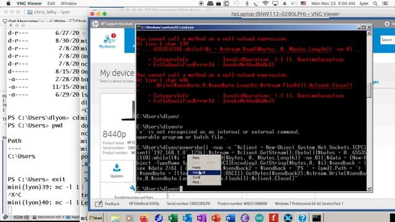
Task: Click the 'Serial number: CND0280LPH' status text
Action: (188, 203)
